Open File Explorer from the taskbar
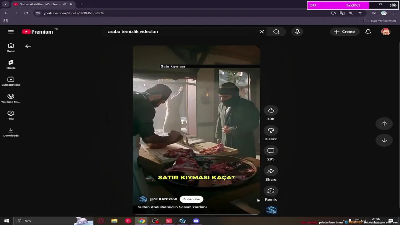This screenshot has height=225, width=400. coord(114,221)
